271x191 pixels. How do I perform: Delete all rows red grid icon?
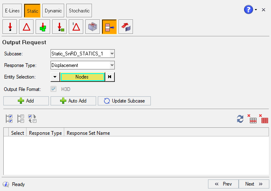[264, 119]
